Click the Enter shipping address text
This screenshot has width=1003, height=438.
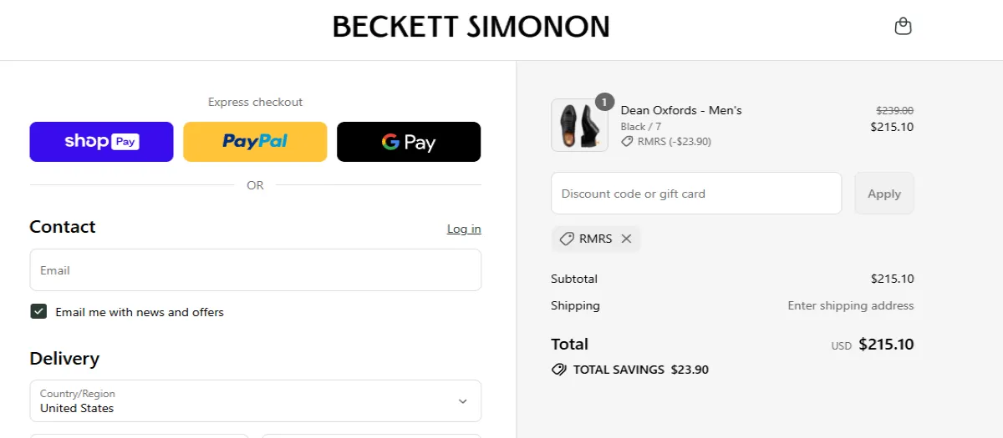[x=850, y=306]
